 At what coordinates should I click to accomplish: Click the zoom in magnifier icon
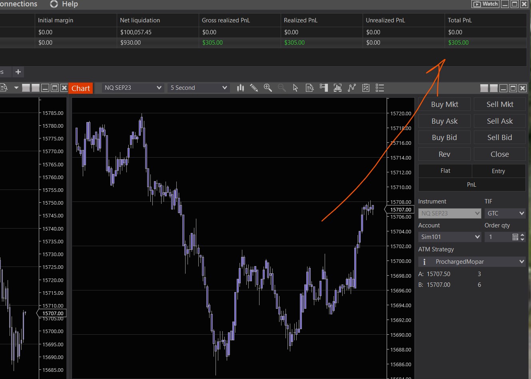(268, 88)
